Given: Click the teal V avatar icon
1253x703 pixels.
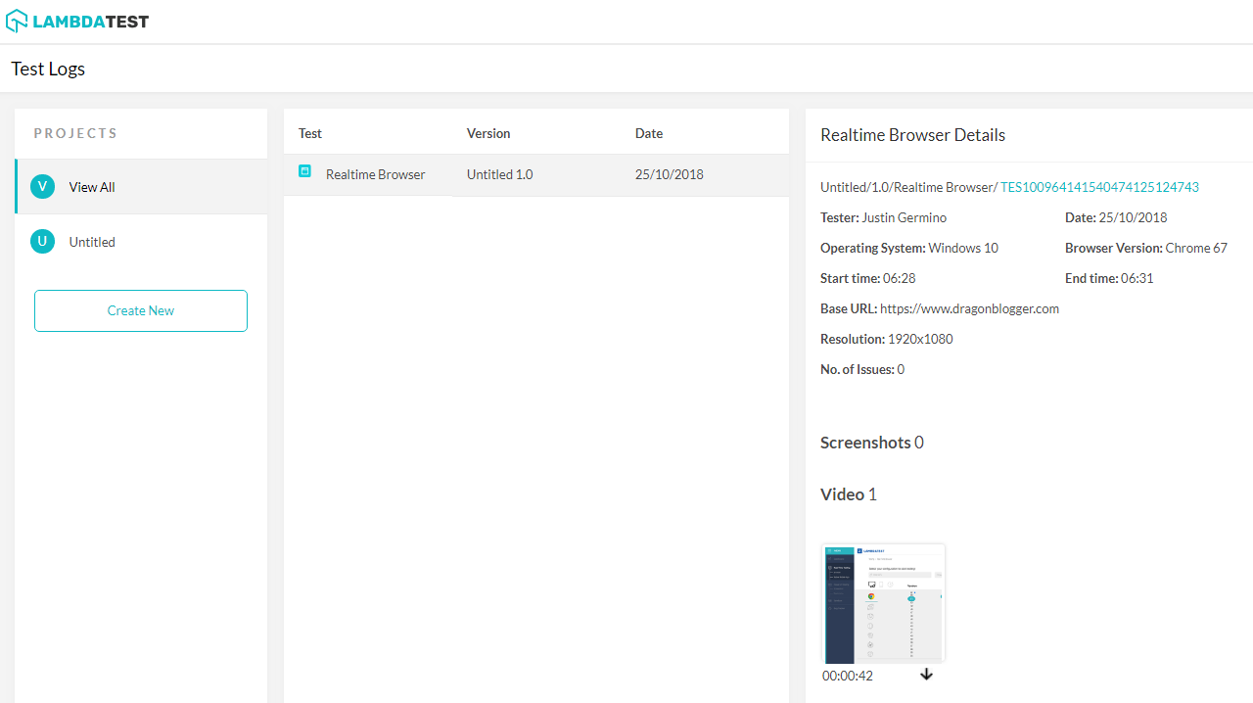Looking at the screenshot, I should [x=42, y=187].
